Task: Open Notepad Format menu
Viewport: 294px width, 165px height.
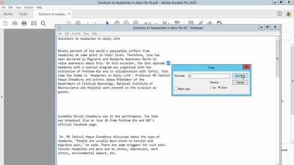Action: click(76, 33)
